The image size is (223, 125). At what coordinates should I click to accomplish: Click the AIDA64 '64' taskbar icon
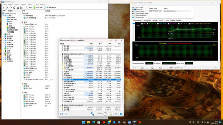pyautogui.click(x=129, y=122)
